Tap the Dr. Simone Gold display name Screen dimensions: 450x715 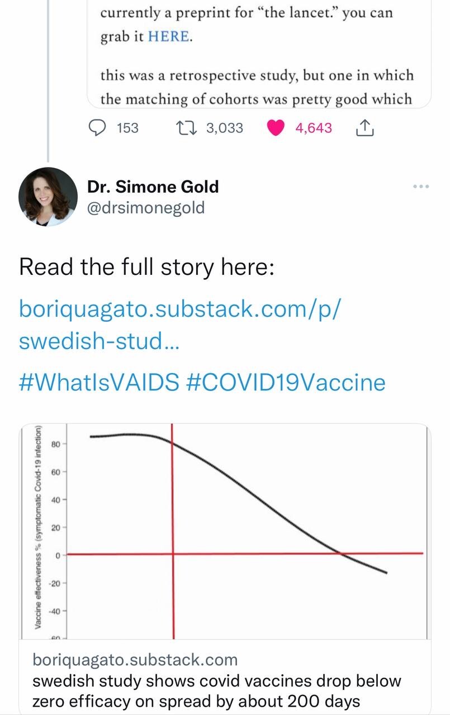(153, 187)
